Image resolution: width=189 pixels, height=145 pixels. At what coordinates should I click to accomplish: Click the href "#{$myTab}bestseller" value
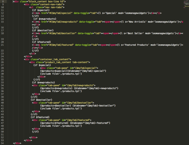click(x=62, y=33)
